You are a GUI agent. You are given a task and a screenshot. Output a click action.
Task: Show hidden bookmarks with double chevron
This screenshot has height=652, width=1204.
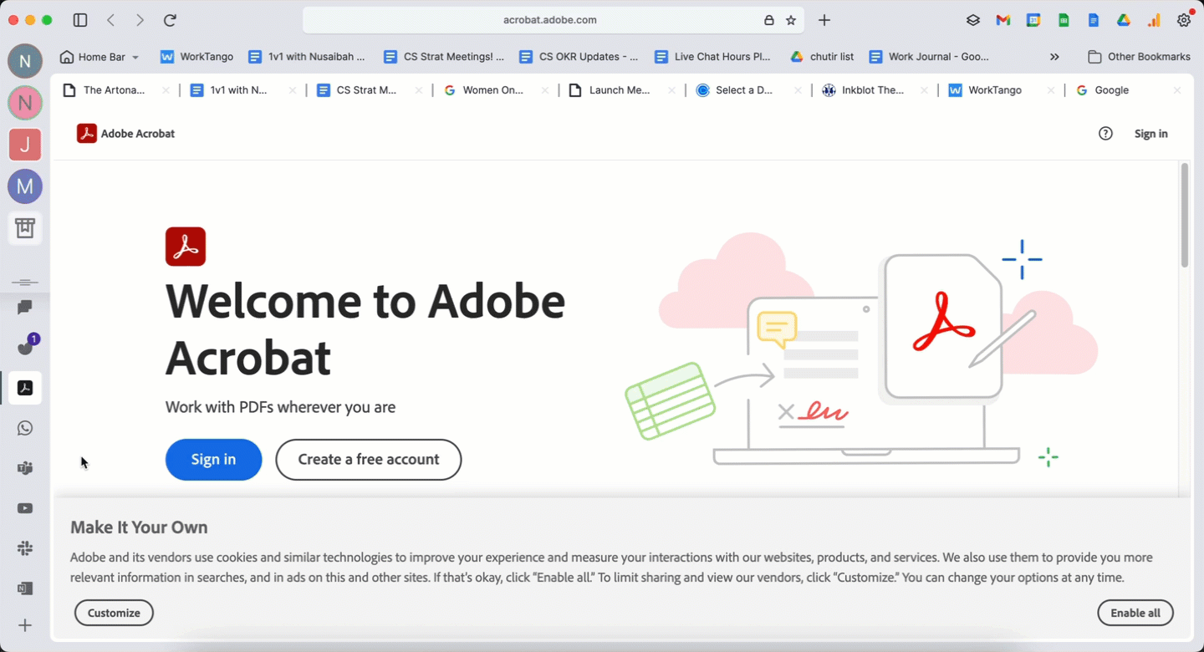1054,57
